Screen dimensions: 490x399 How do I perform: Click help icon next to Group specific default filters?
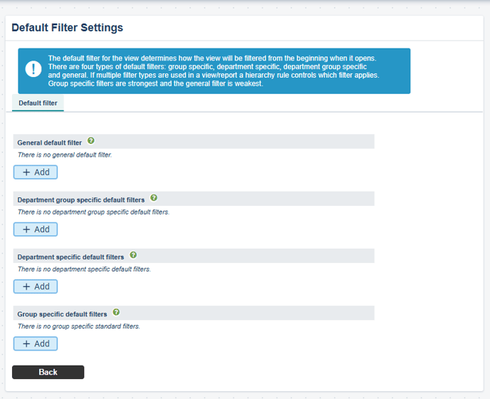[x=116, y=313]
